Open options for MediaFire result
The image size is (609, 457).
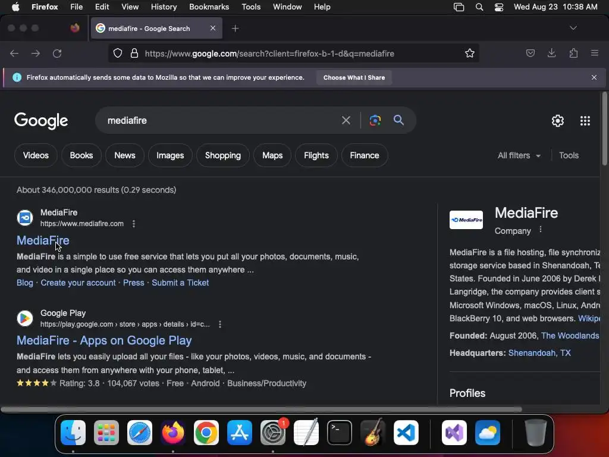tap(134, 224)
